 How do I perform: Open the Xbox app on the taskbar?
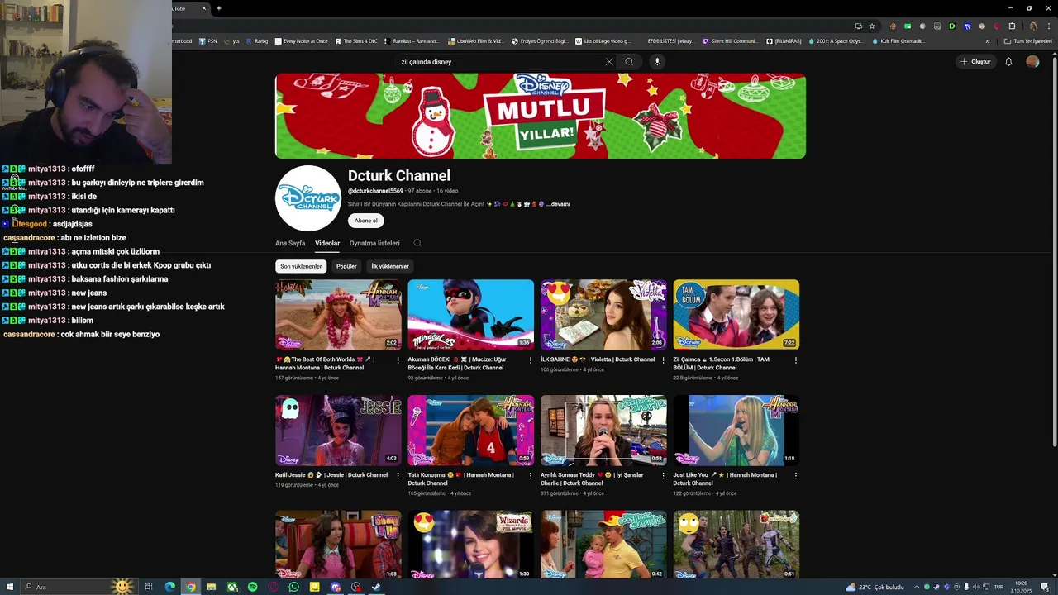point(232,587)
